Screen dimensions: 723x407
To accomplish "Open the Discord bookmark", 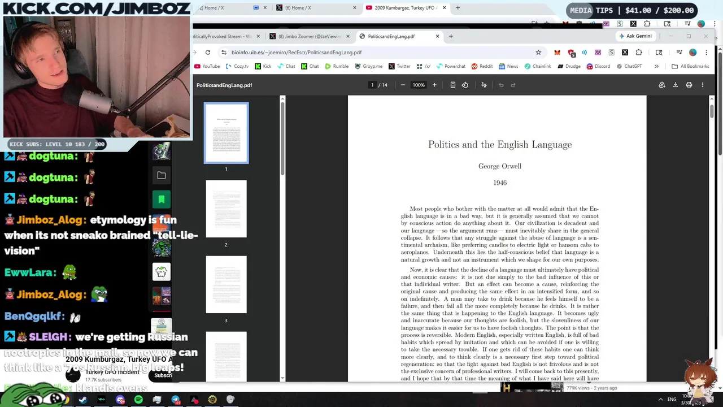I will click(x=598, y=66).
